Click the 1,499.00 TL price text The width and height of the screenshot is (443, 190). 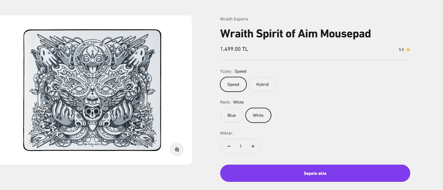point(234,49)
